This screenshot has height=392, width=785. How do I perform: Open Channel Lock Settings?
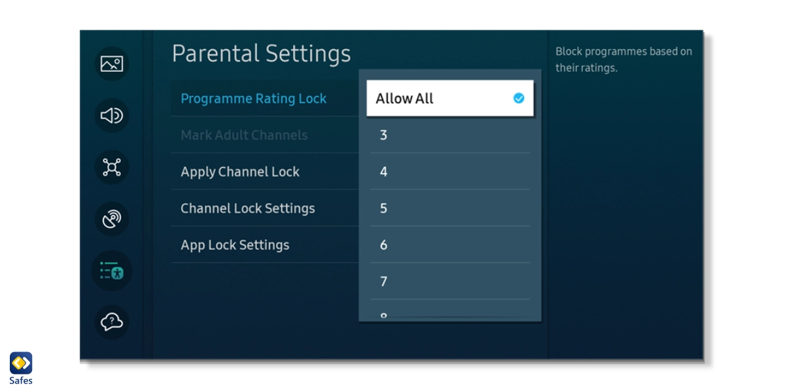[x=248, y=208]
